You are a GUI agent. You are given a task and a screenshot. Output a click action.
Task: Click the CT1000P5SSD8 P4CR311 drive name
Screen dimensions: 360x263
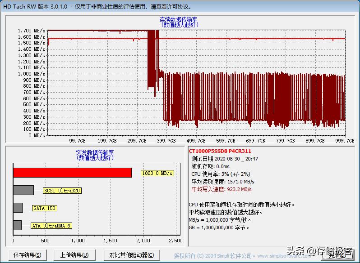pos(220,151)
